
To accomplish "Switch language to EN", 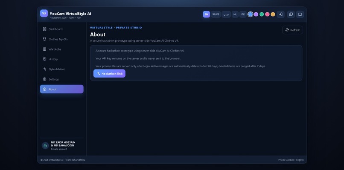I will click(206, 14).
